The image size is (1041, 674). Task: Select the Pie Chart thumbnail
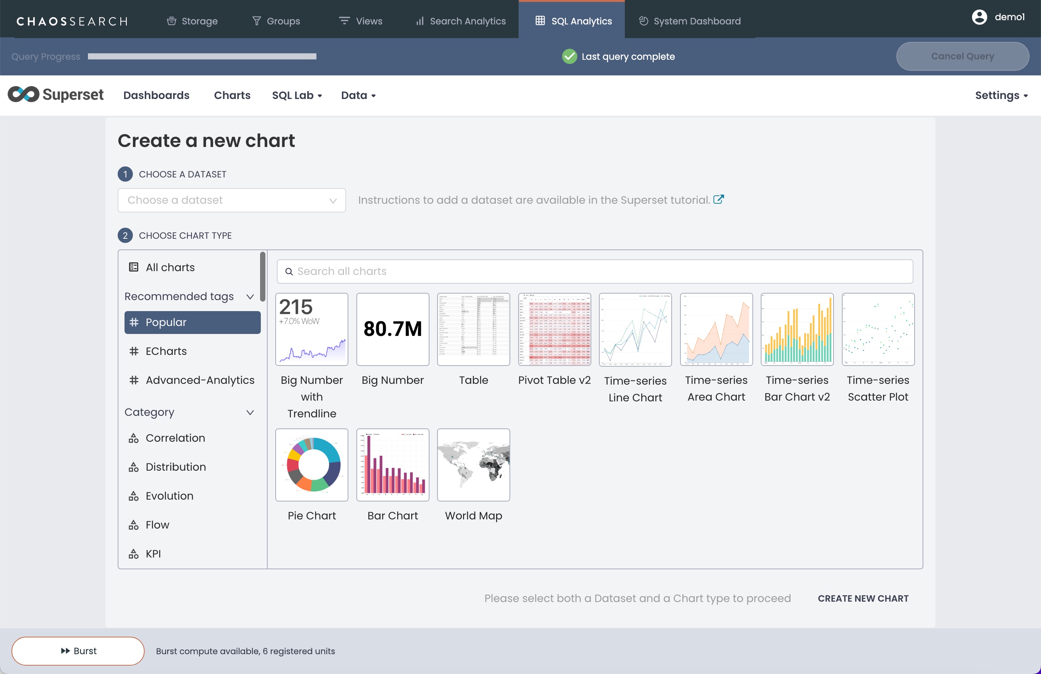311,465
